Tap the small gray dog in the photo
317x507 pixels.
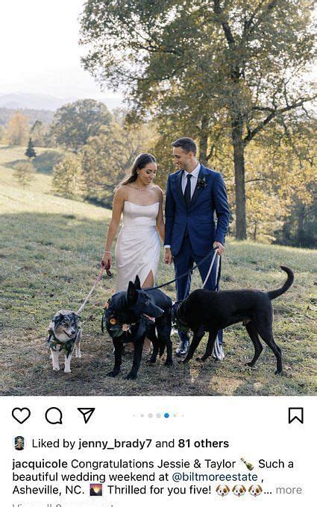point(65,340)
